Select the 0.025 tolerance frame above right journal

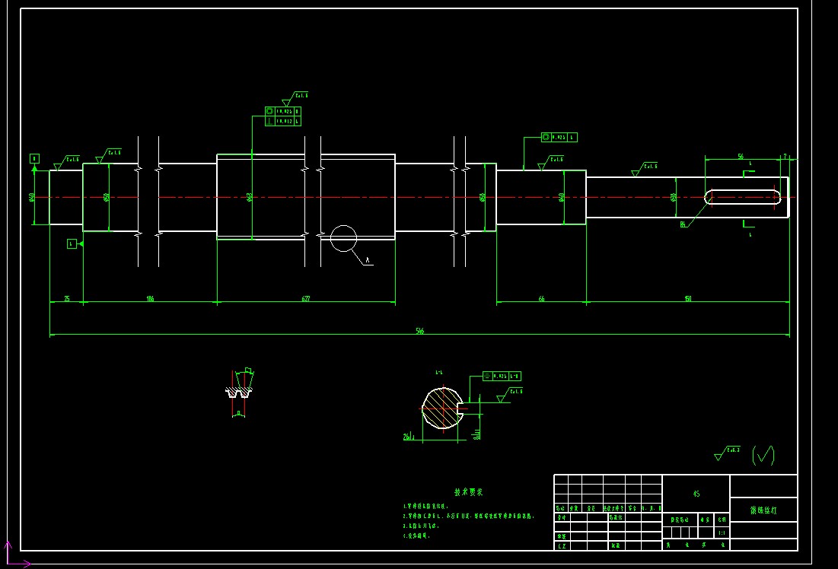(x=559, y=138)
